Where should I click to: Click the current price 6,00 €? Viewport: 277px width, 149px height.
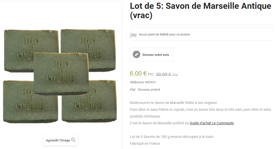(138, 73)
